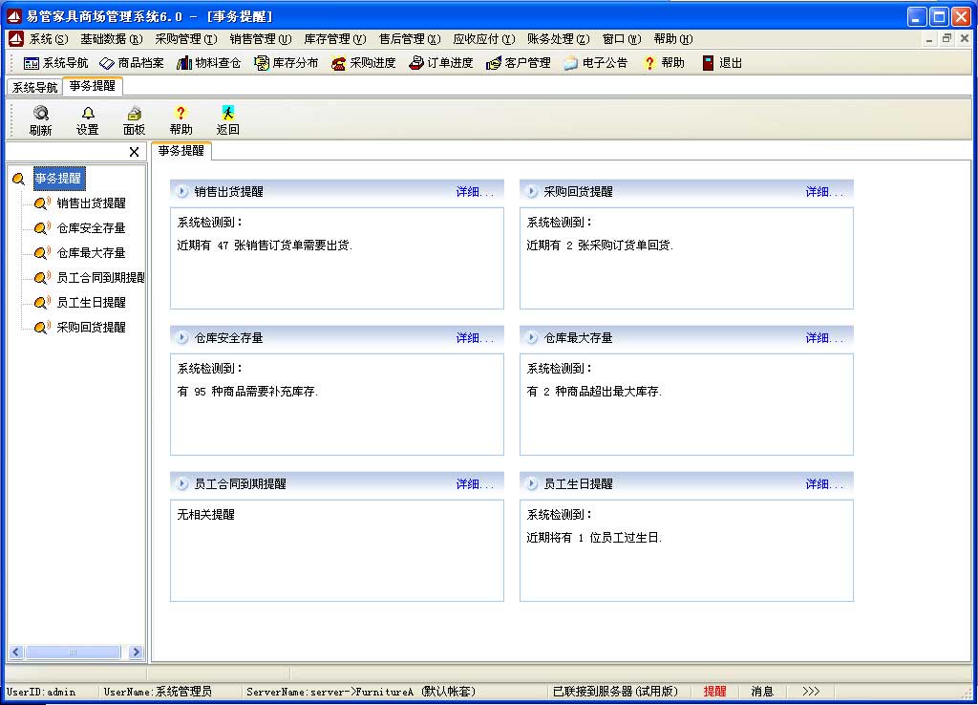Click the 退出 exit toolbar button
Image resolution: width=978 pixels, height=705 pixels.
pos(721,63)
